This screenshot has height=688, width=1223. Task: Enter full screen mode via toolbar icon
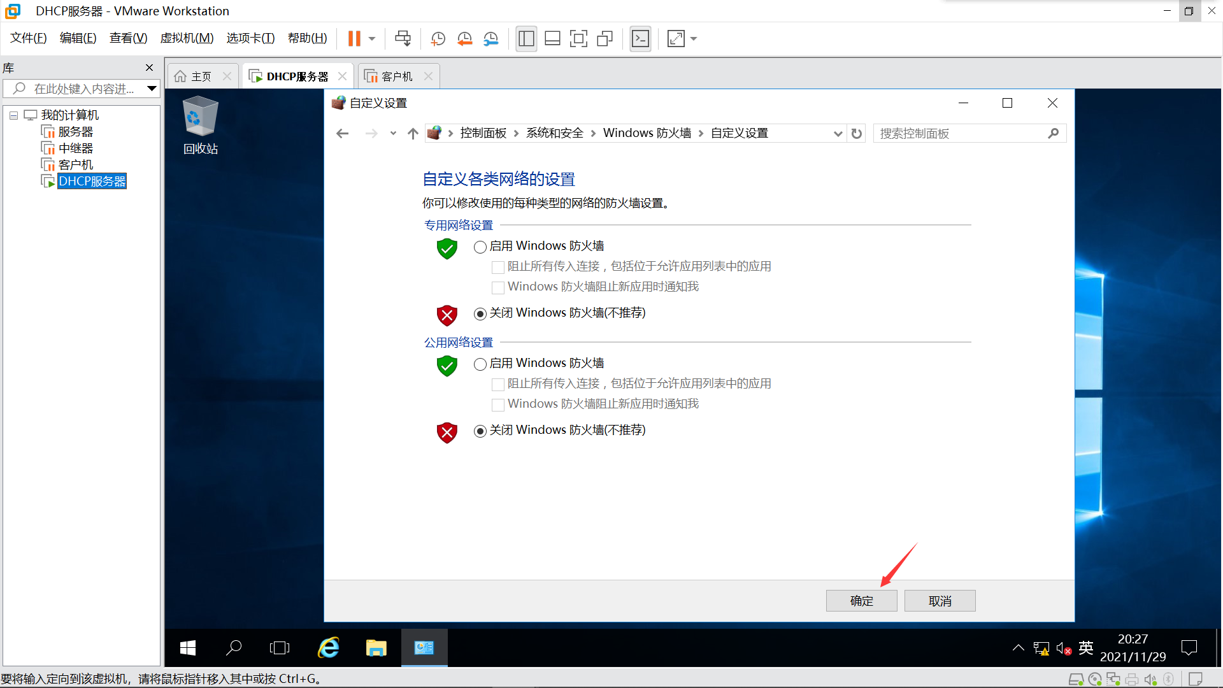pos(578,39)
